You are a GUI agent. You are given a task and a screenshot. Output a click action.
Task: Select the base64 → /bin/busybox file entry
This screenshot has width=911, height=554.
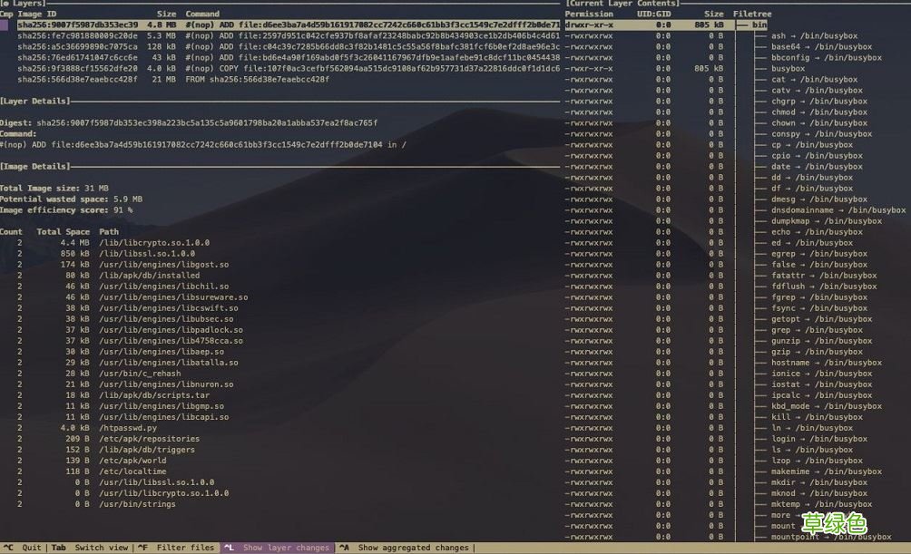click(821, 47)
